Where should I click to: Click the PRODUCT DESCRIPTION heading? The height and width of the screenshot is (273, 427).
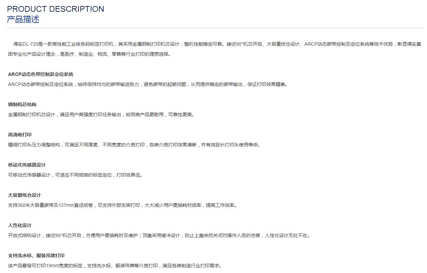click(56, 9)
